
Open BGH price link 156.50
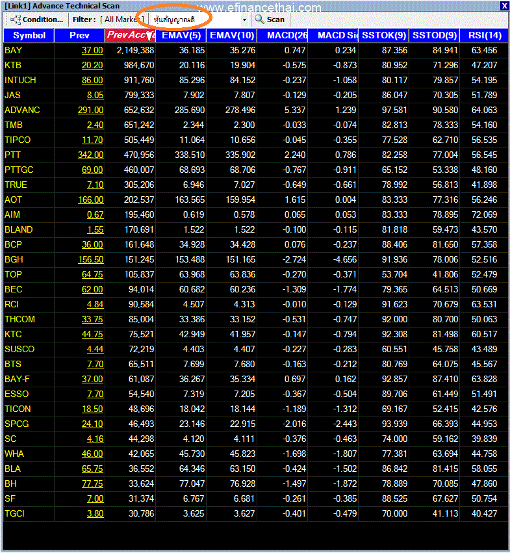pos(91,259)
